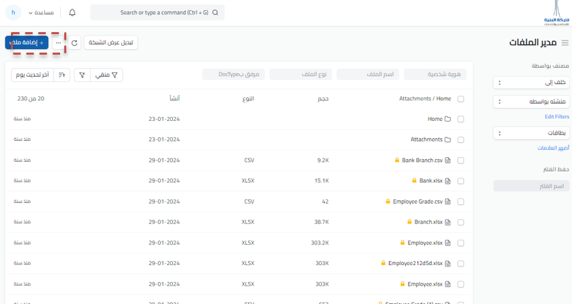Click the 'Edit Filters' link
This screenshot has width=572, height=304.
pyautogui.click(x=557, y=117)
